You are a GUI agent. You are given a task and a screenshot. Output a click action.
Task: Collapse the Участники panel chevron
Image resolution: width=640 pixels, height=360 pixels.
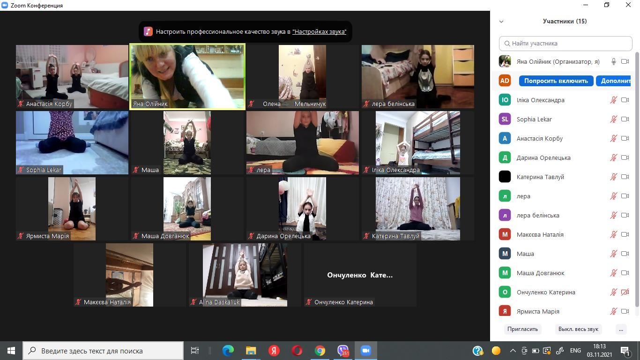tap(501, 21)
